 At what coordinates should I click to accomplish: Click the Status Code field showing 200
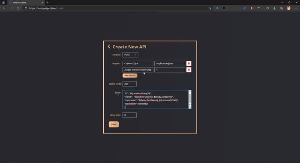(129, 84)
